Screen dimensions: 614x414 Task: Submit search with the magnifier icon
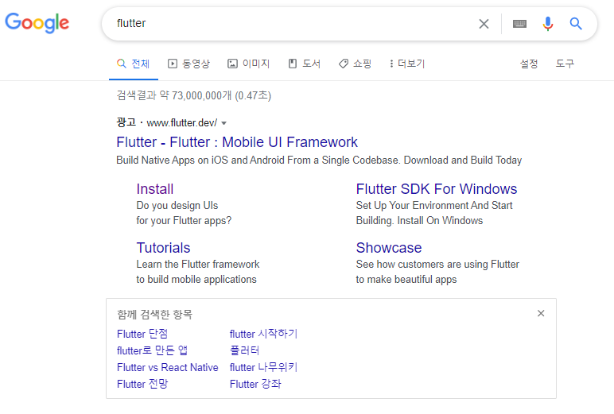[x=576, y=24]
